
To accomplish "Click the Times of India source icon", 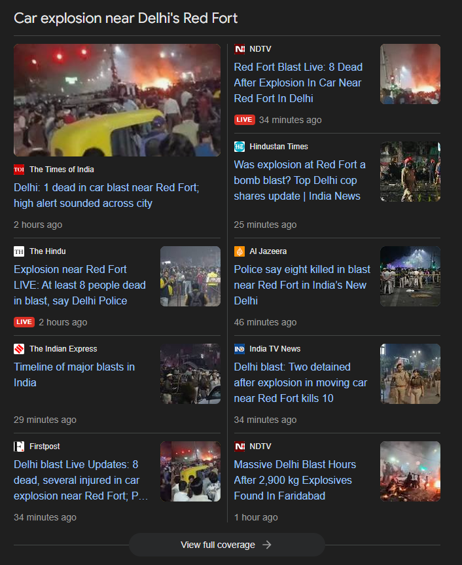I will (x=19, y=170).
